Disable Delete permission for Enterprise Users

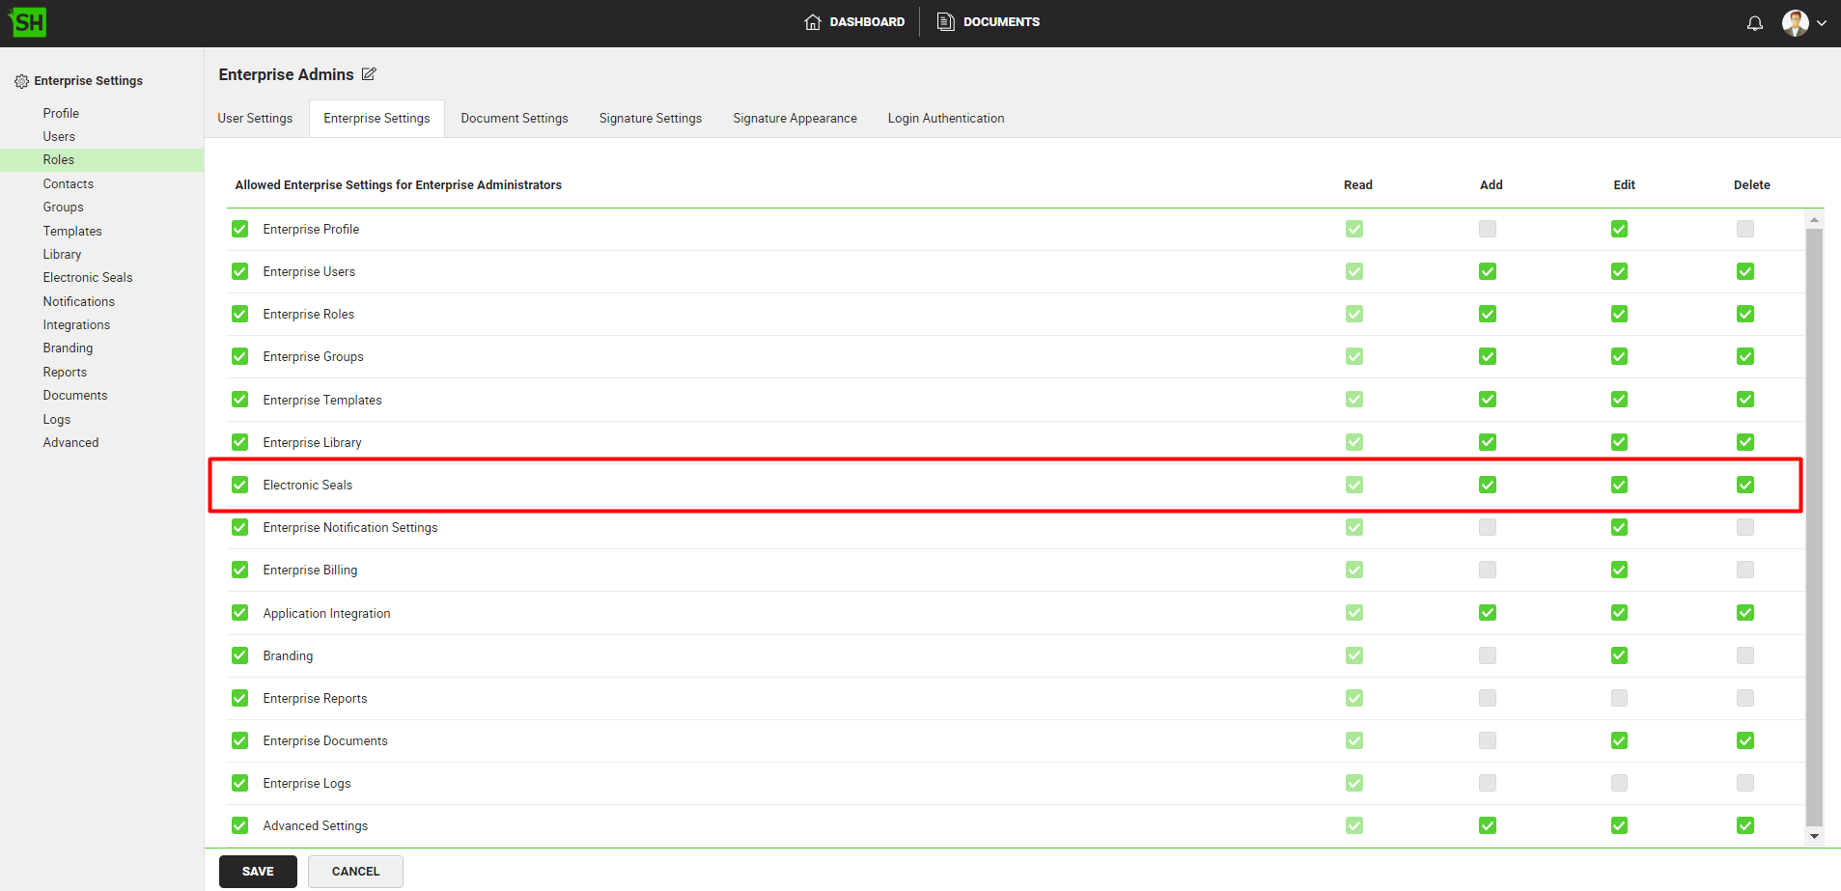pos(1744,271)
